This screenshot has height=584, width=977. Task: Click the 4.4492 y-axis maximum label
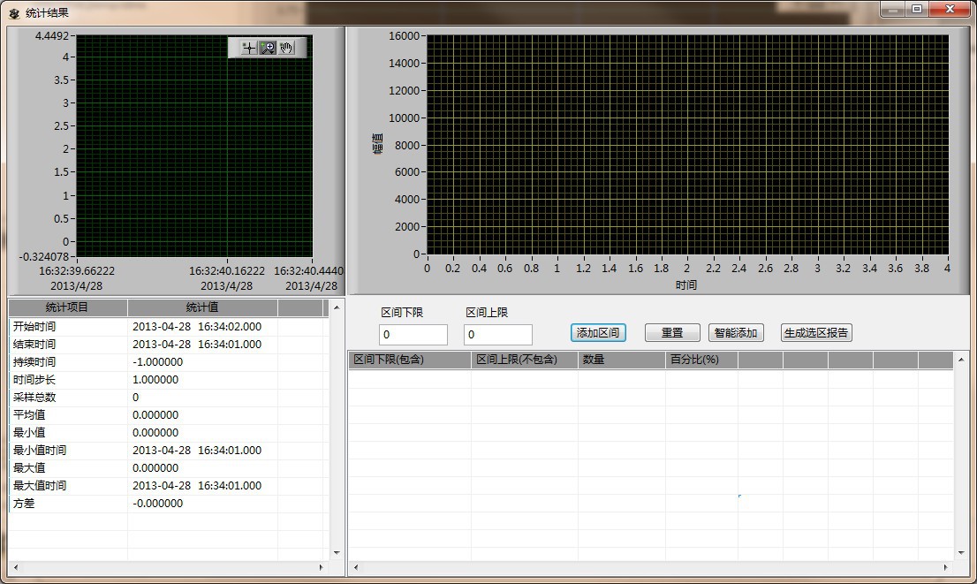[x=52, y=35]
